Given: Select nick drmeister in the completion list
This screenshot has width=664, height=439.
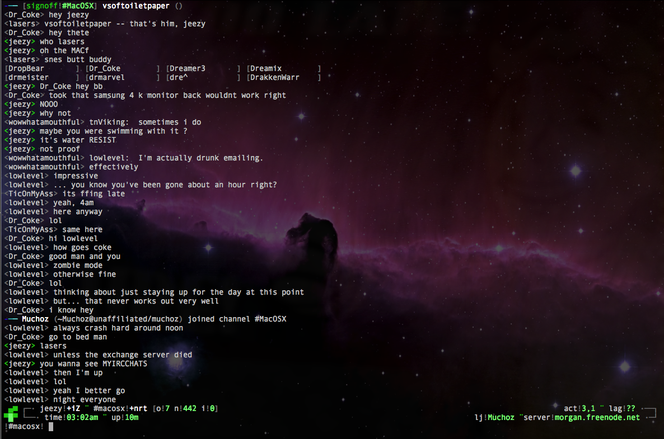Looking at the screenshot, I should (29, 77).
